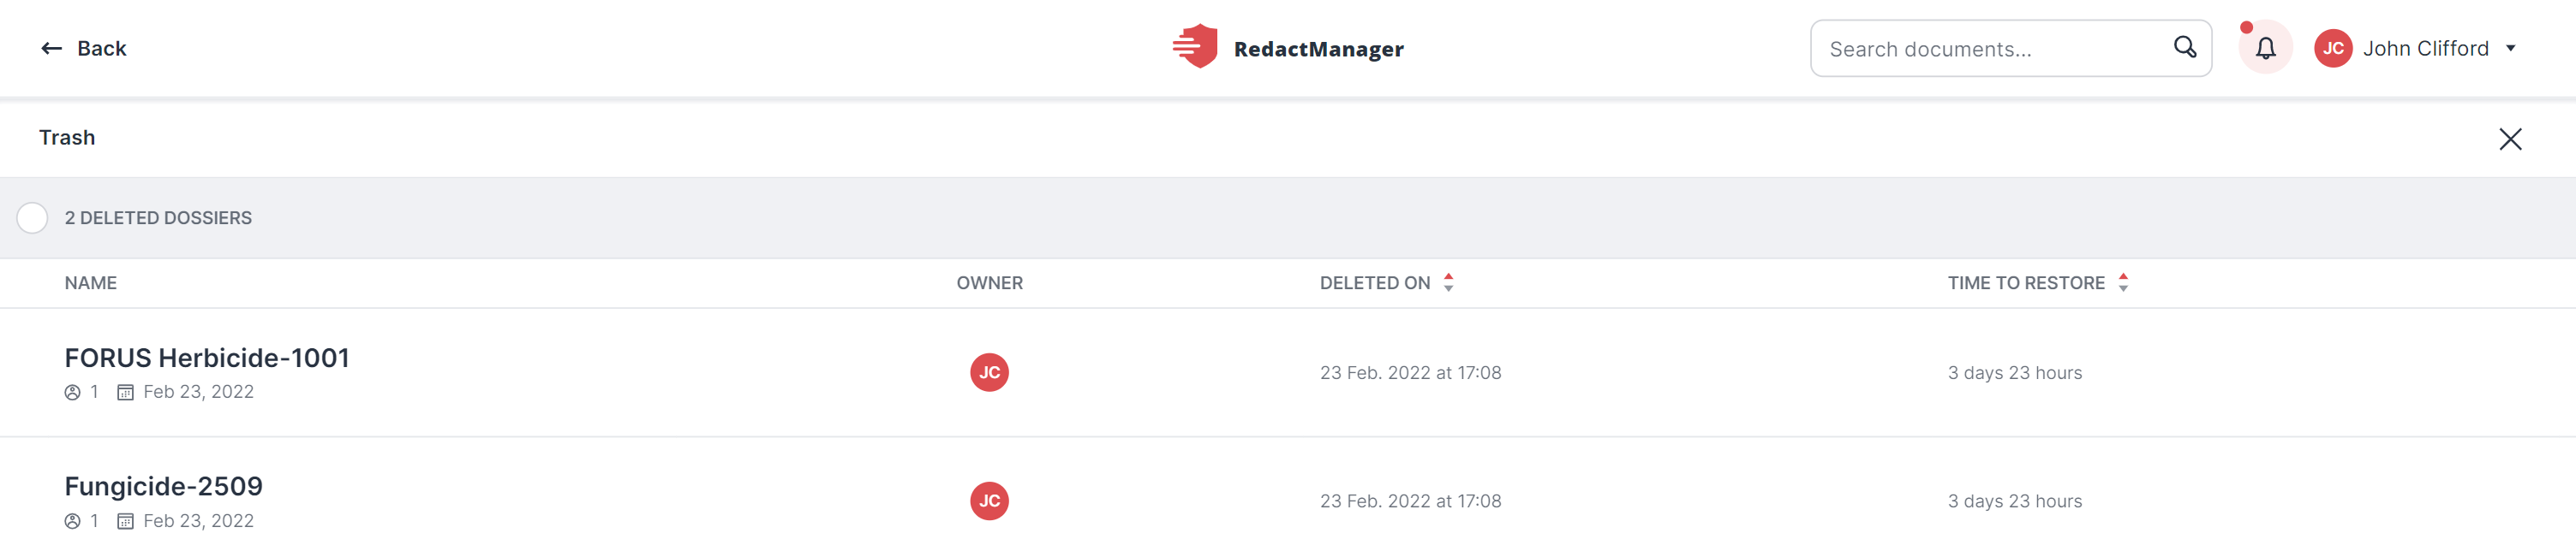Close the Trash view with X
The height and width of the screenshot is (557, 2576).
click(x=2510, y=139)
